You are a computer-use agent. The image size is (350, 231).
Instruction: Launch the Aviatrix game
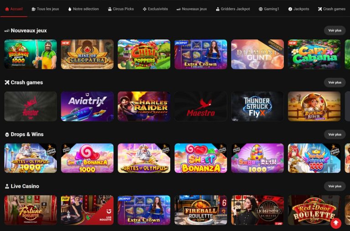tap(87, 106)
